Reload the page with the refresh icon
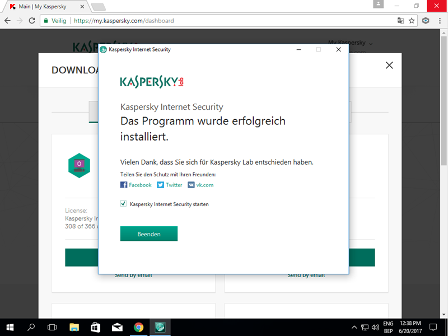 click(33, 21)
